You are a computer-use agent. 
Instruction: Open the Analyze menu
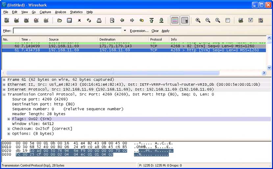60,12
